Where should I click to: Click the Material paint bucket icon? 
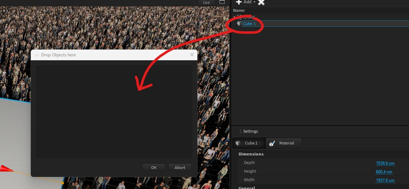272,143
